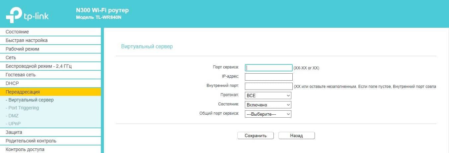Click the Порт сервиса input field

[x=268, y=68]
